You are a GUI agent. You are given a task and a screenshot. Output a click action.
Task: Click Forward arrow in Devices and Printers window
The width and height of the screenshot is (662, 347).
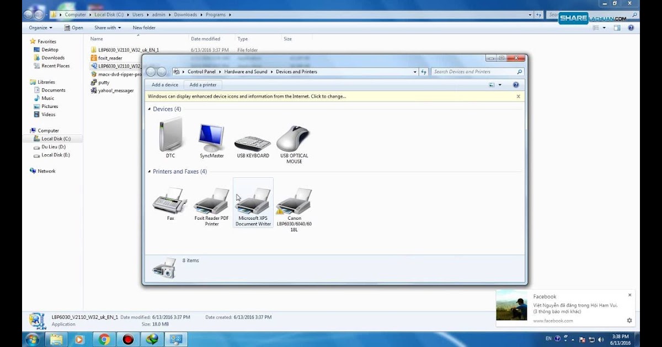tap(162, 72)
